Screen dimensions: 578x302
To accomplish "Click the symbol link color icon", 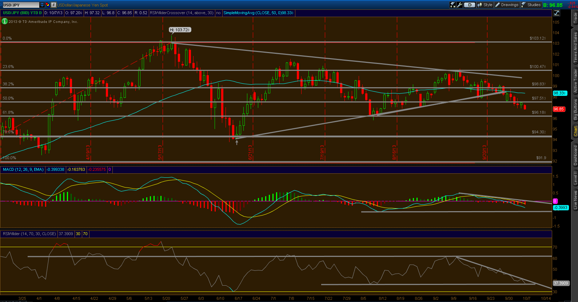I will click(48, 5).
